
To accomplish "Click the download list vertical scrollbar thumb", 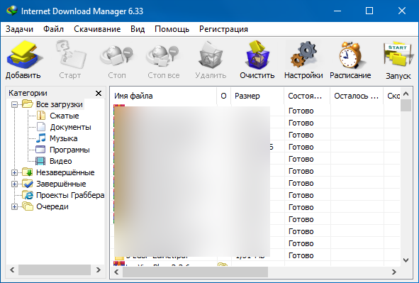I will [406, 105].
